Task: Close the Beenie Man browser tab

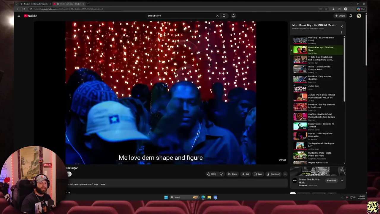Action: 83,4
